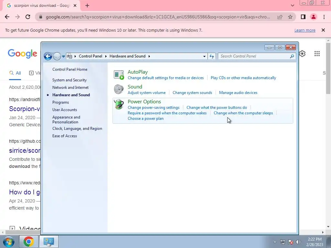The width and height of the screenshot is (331, 248).
Task: Click Chrome icon in taskbar
Action: [29, 242]
